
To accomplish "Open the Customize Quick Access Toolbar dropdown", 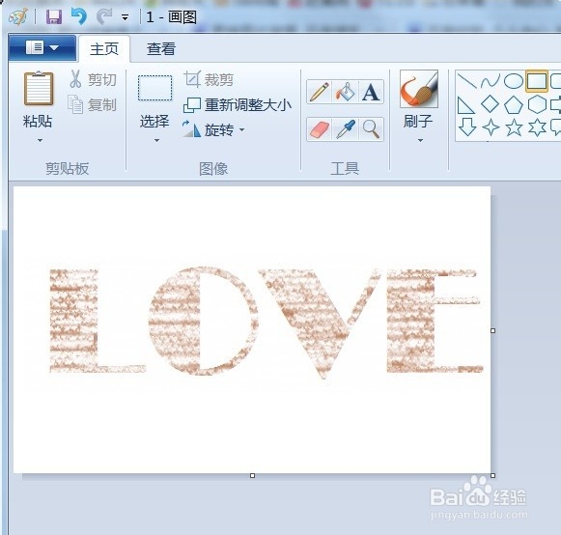I will [x=125, y=17].
